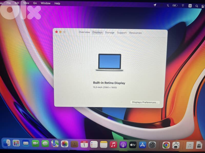Close the About This Mac window

coord(56,32)
